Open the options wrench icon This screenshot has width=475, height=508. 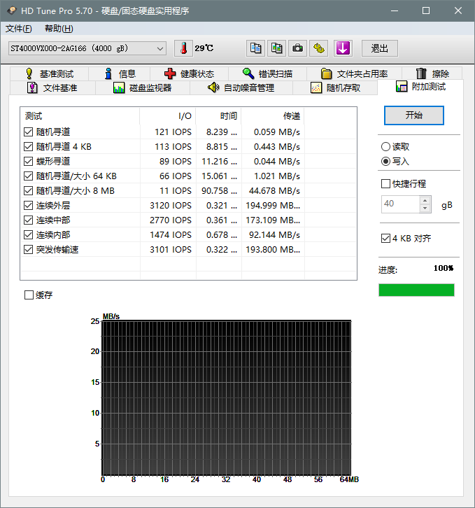click(x=318, y=48)
